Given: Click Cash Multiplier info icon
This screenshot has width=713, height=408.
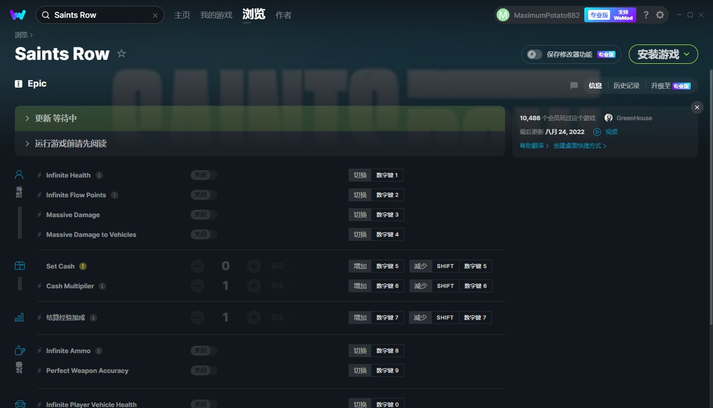Looking at the screenshot, I should (x=102, y=286).
